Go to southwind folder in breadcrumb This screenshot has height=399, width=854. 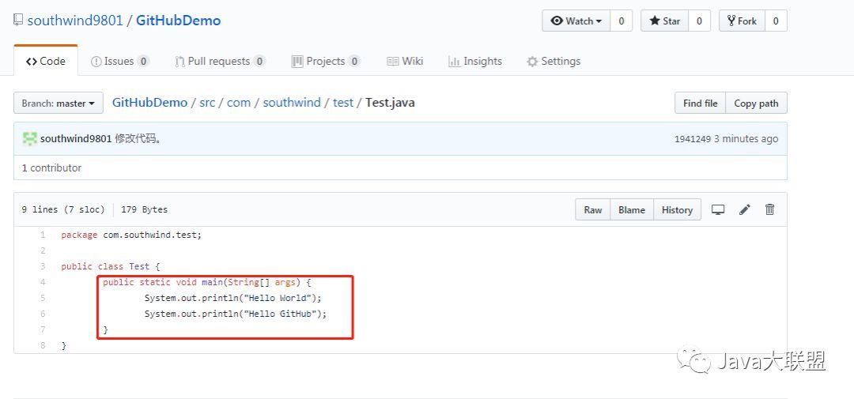[291, 103]
